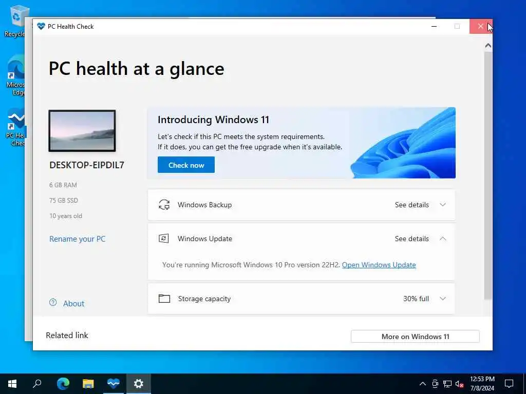Minimize the PC Health Check window

click(x=434, y=26)
